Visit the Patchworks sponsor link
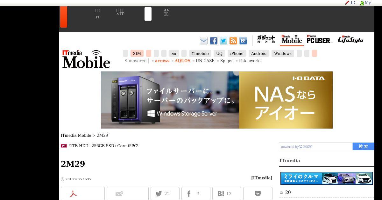Image resolution: width=382 pixels, height=200 pixels. 250,61
